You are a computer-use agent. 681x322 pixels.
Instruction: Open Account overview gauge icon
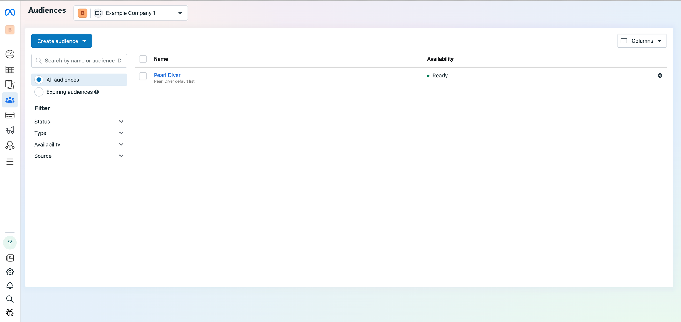[x=10, y=54]
